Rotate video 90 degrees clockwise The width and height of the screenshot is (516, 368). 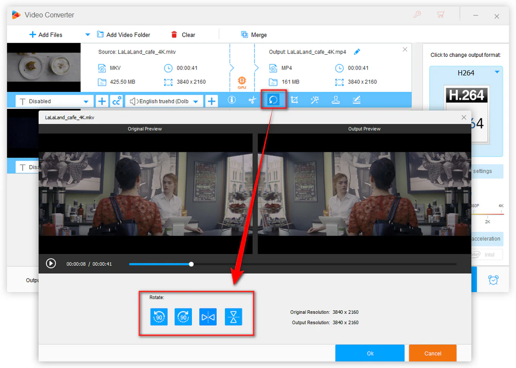tap(183, 317)
